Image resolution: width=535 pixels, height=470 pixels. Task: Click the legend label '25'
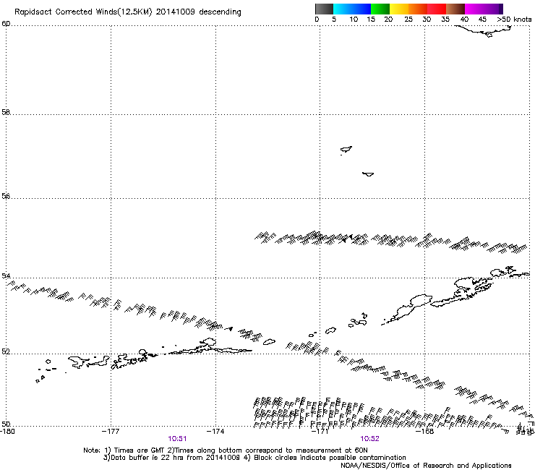click(x=408, y=20)
